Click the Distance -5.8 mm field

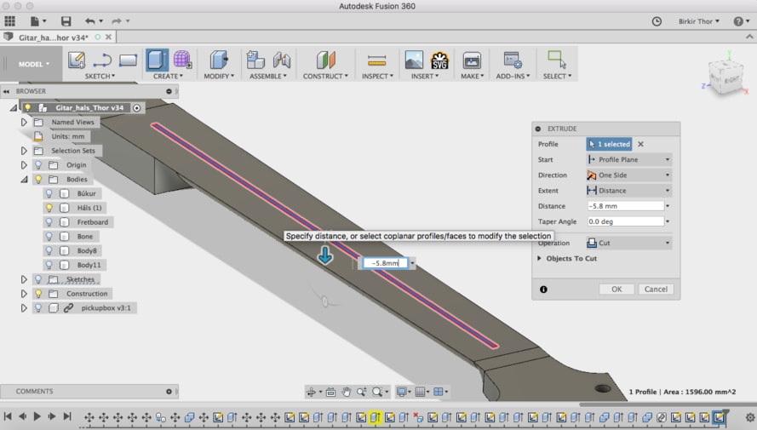pos(626,206)
